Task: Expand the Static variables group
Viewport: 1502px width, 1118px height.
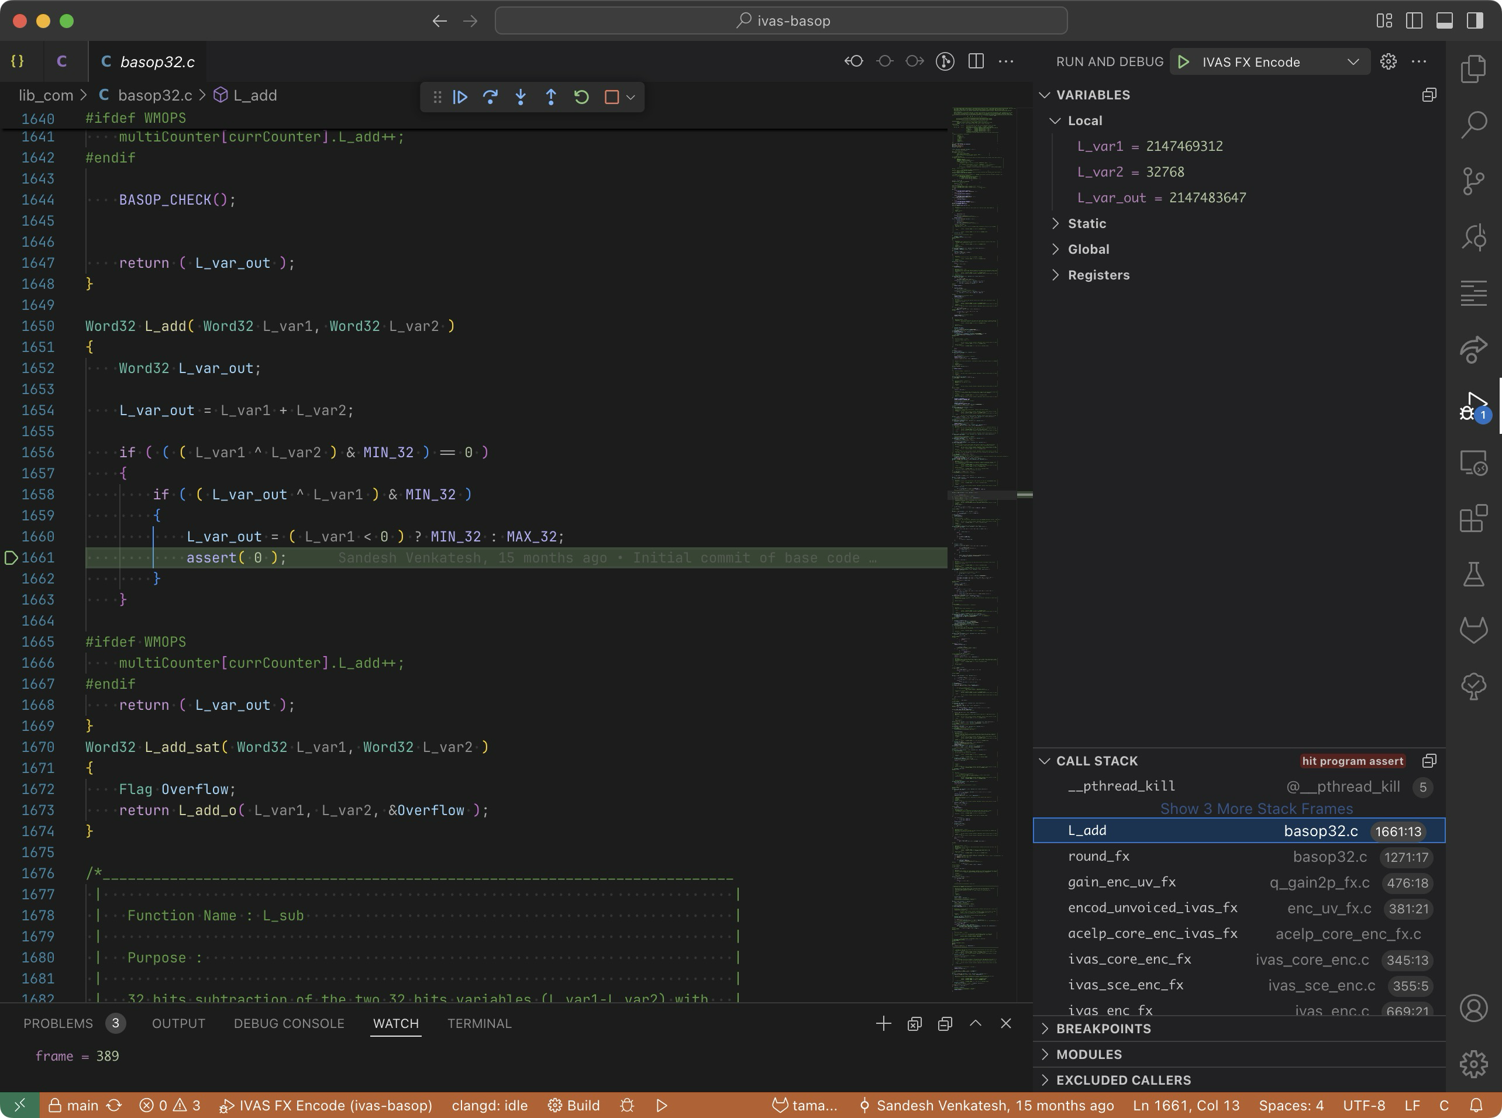Action: click(1086, 223)
